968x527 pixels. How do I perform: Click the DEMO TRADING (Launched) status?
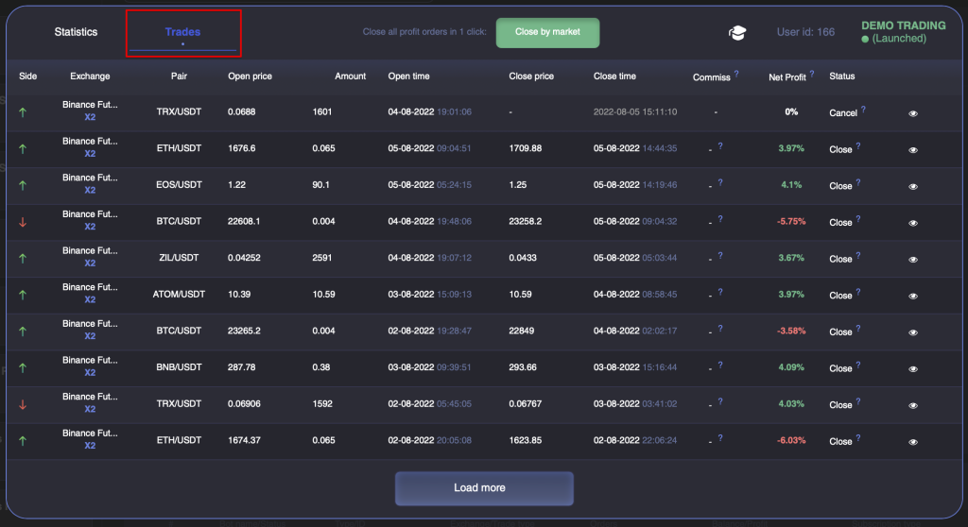pyautogui.click(x=903, y=32)
